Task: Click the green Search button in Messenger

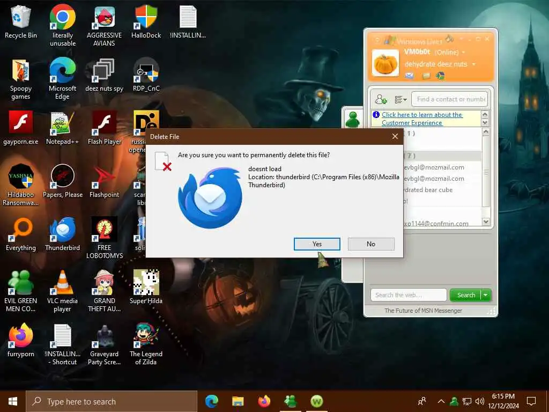Action: point(466,295)
